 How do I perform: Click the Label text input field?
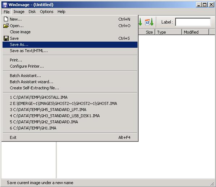point(193,22)
